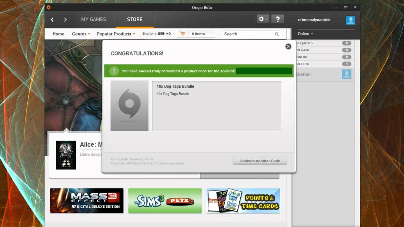Click the green success exclamation icon
Image resolution: width=404 pixels, height=227 pixels.
(x=114, y=71)
